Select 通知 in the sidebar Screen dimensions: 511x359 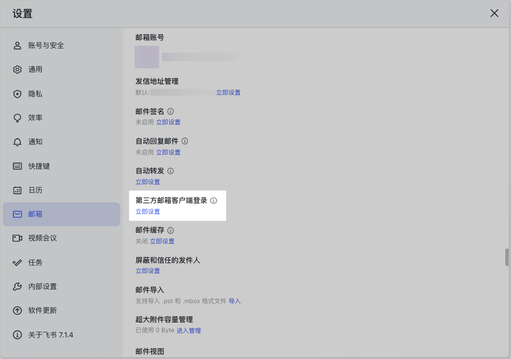(62, 142)
